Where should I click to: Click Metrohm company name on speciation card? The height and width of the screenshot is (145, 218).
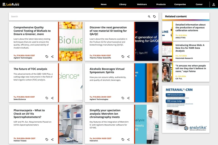click(x=94, y=141)
